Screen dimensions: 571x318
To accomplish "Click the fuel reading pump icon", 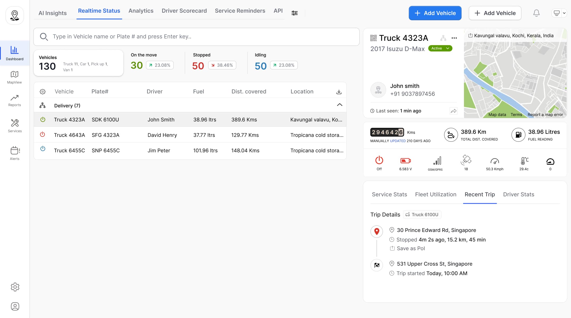I will tap(518, 135).
